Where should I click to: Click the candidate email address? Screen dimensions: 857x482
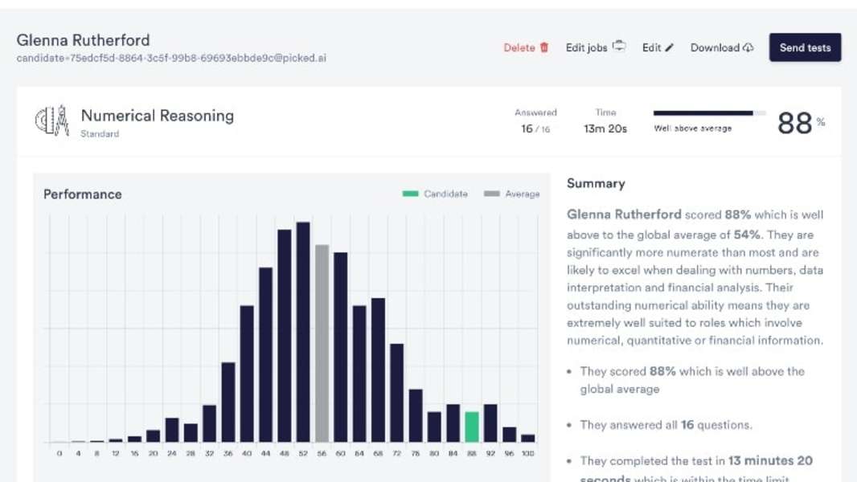pyautogui.click(x=171, y=58)
